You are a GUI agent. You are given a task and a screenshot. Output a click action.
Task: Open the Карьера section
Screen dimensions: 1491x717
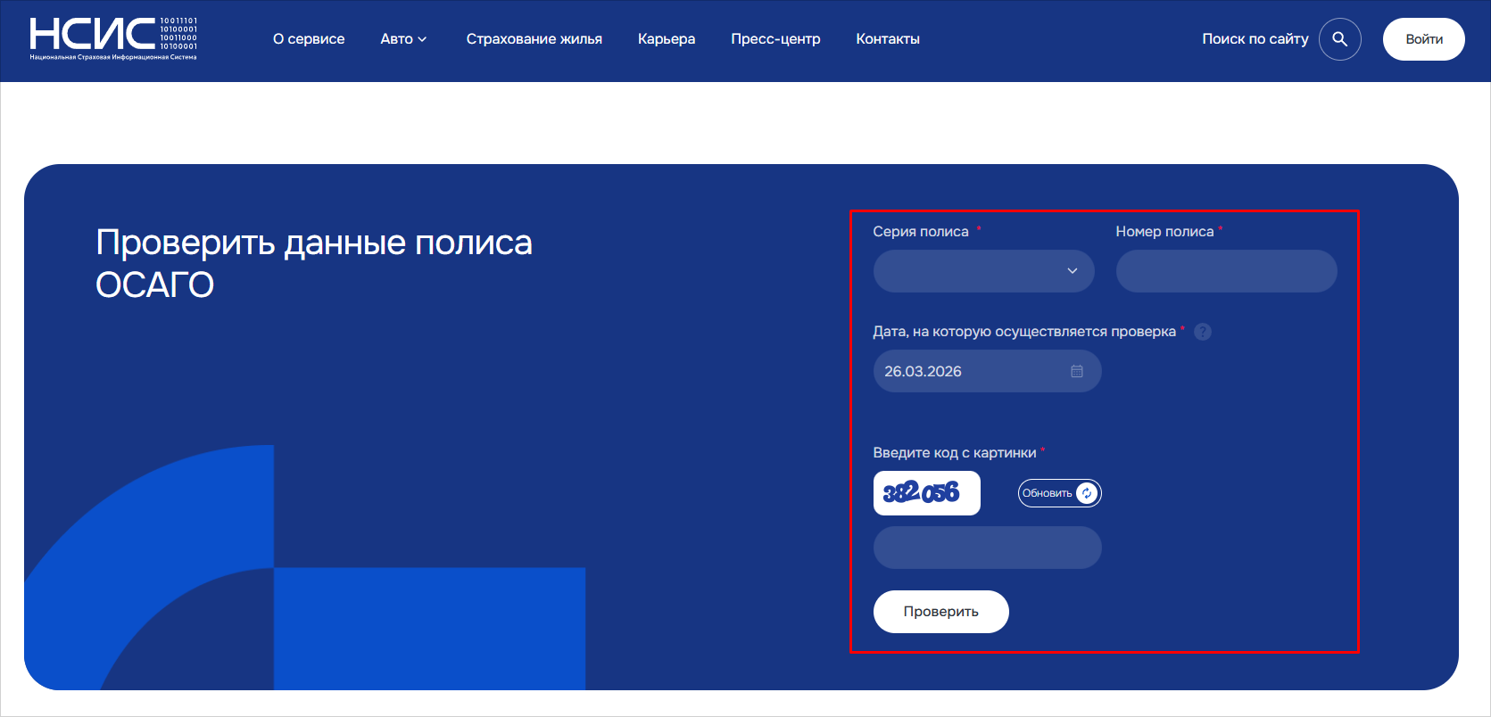click(666, 39)
